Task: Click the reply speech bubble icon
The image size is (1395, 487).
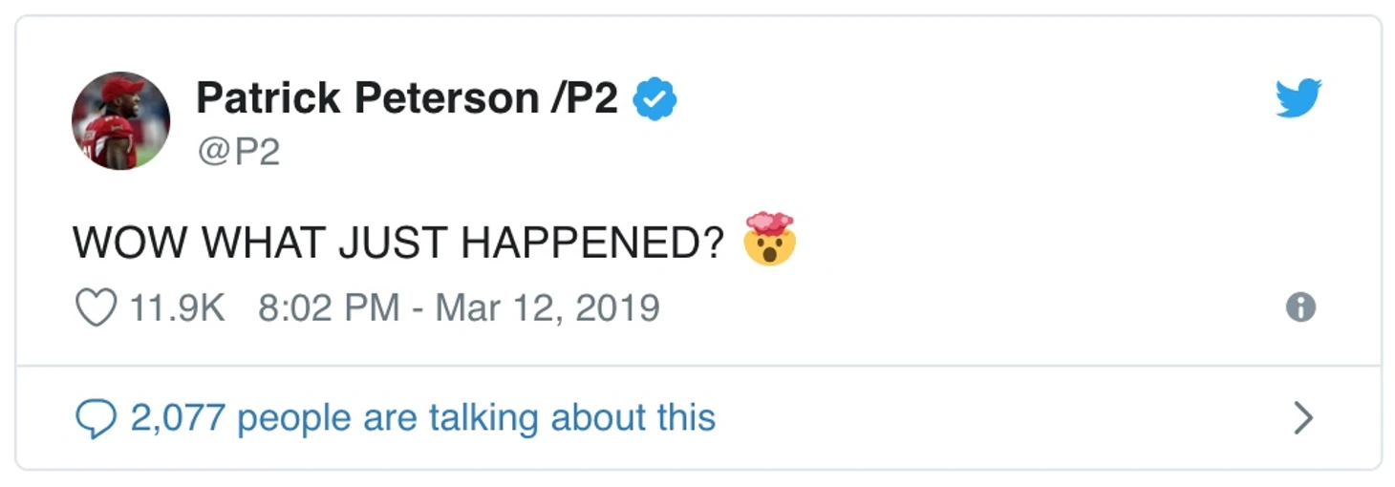Action: click(96, 419)
